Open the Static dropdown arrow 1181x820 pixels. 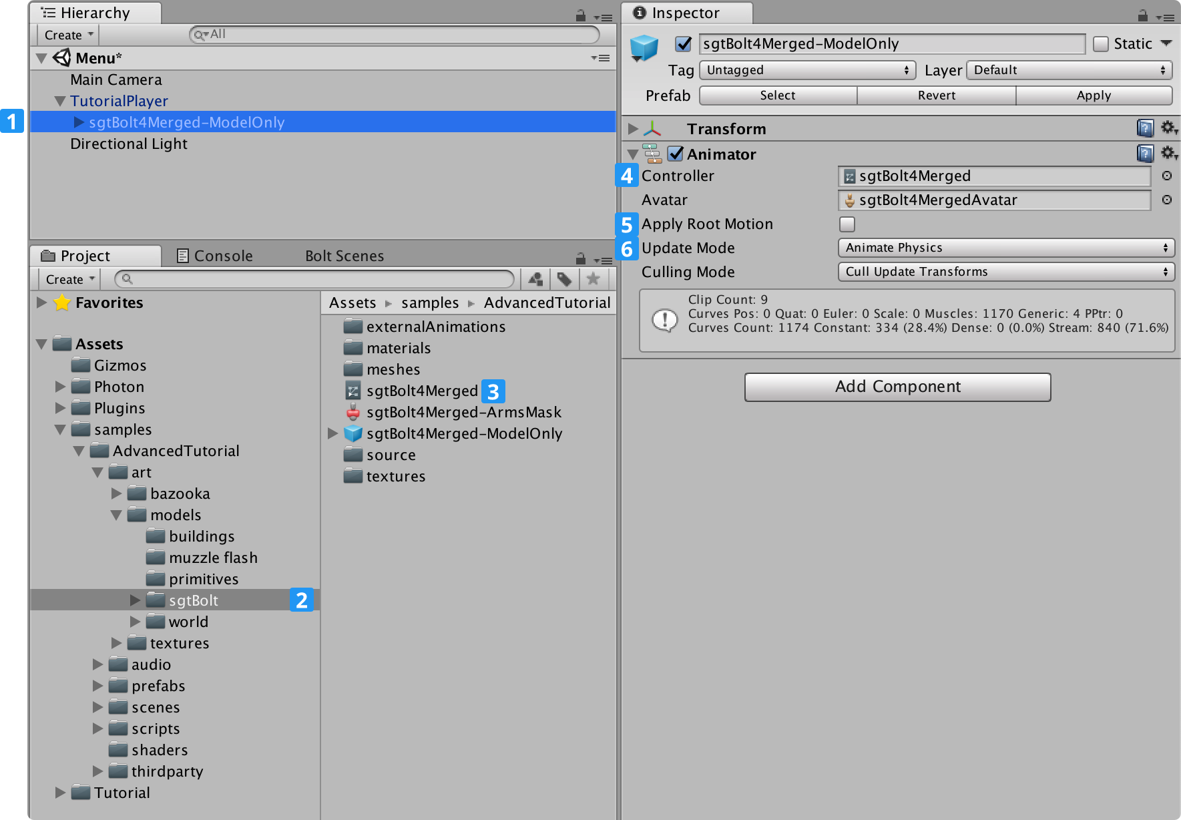[x=1166, y=43]
